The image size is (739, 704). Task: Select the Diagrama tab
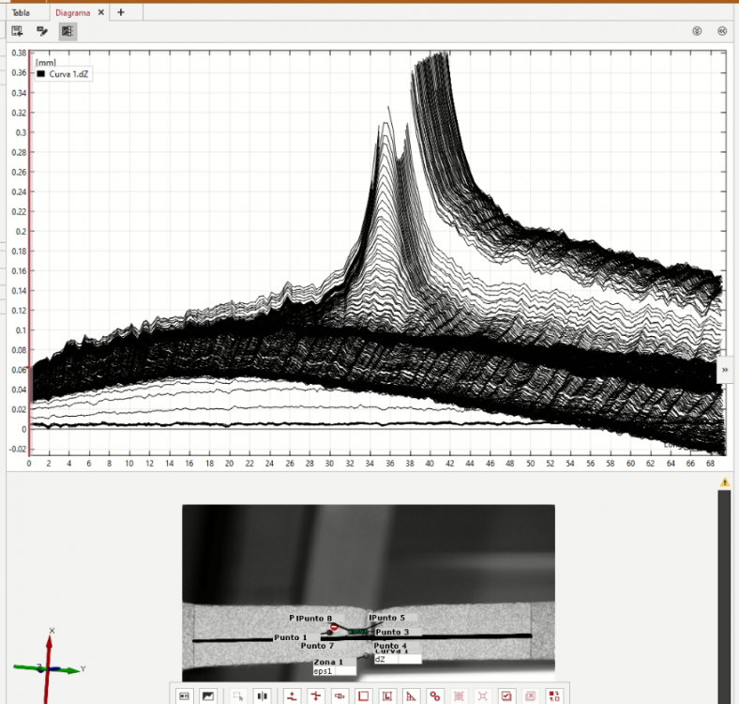coord(72,12)
